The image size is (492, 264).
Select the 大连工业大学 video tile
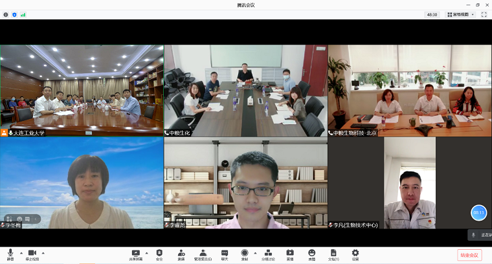point(82,90)
